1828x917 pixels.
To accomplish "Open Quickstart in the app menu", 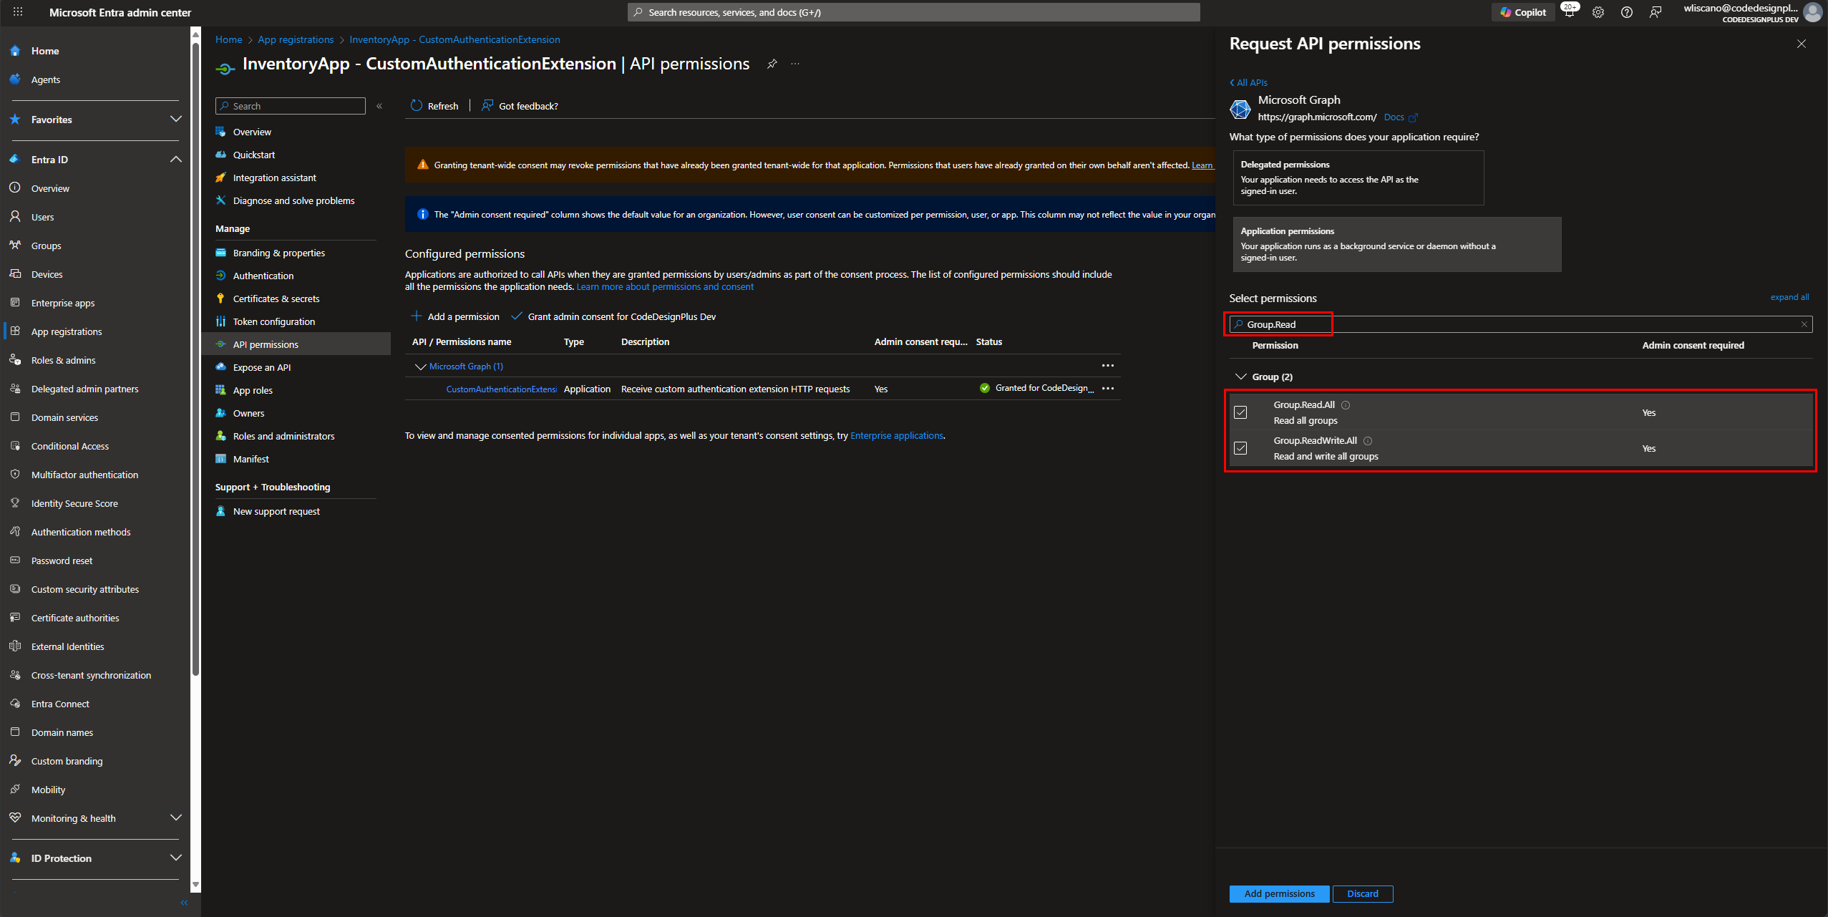I will (x=253, y=155).
